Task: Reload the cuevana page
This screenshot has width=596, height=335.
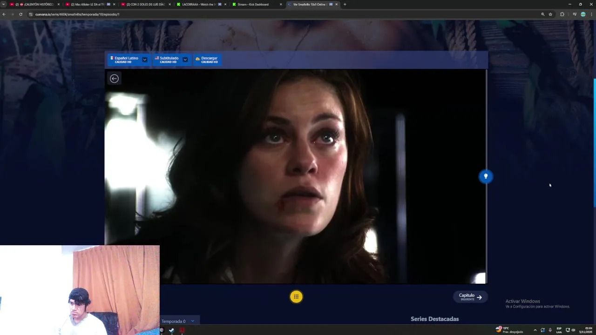Action: point(20,14)
